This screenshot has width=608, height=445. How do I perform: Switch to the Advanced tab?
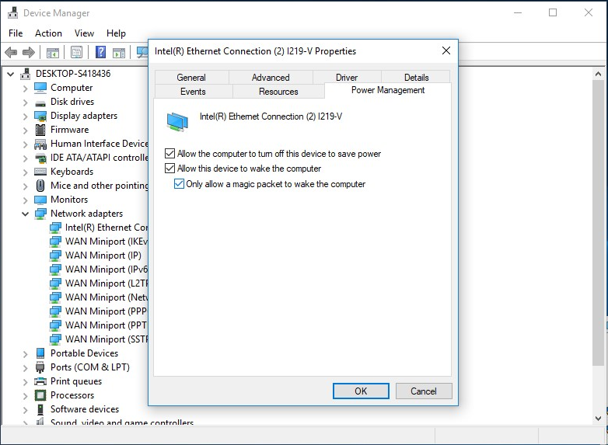(271, 78)
